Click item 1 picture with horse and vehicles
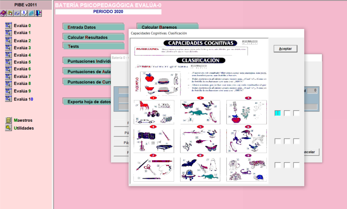The width and height of the screenshot is (347, 209). pos(154,112)
